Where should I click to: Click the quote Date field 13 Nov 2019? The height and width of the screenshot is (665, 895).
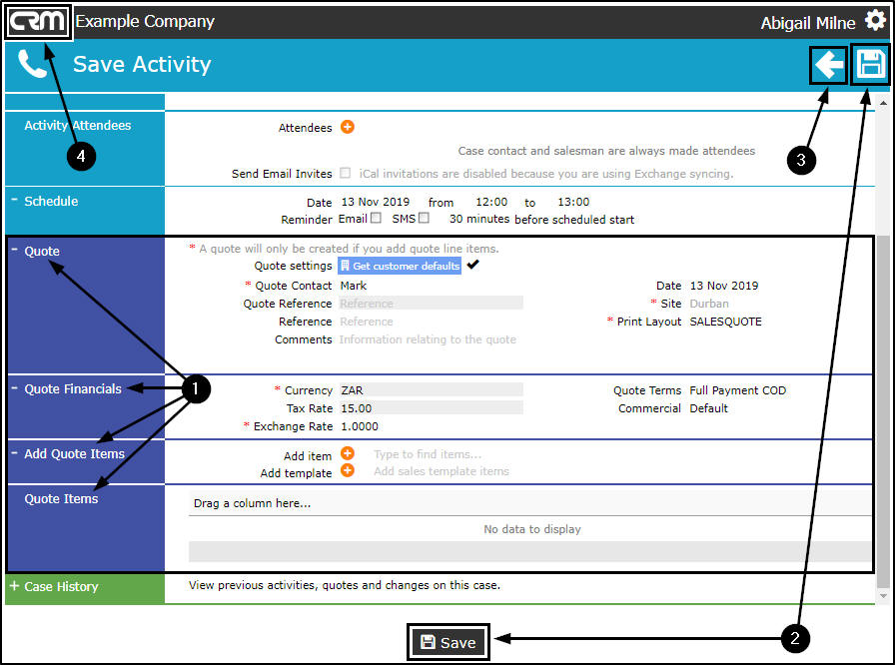pyautogui.click(x=724, y=286)
